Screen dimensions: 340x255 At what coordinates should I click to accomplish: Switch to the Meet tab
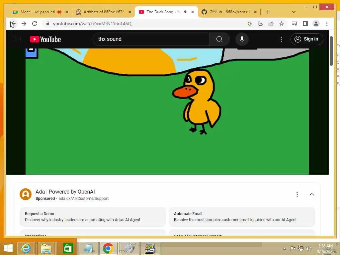pyautogui.click(x=38, y=12)
